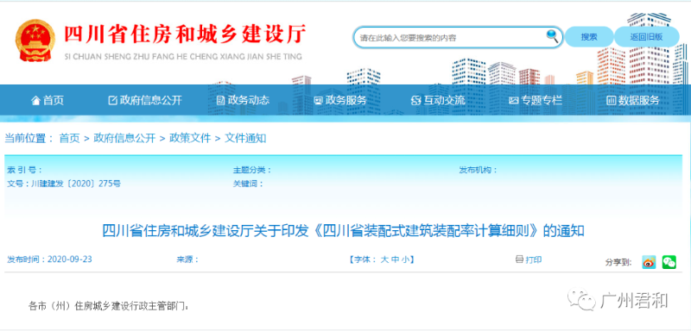The image size is (691, 331).
Task: Click 文件通知 in the breadcrumb
Action: [x=245, y=139]
